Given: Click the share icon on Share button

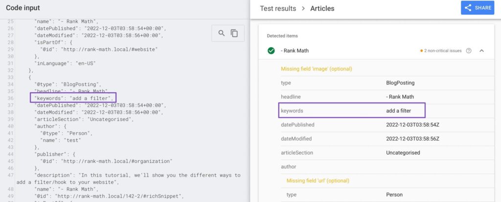Looking at the screenshot, I should [x=468, y=8].
